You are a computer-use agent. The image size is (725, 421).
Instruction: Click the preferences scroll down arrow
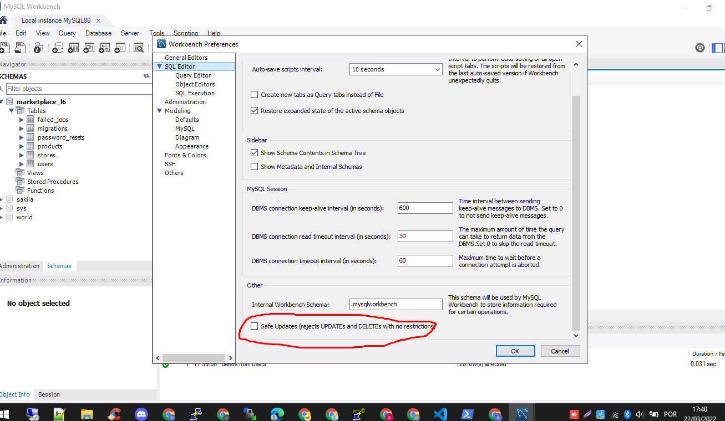575,335
